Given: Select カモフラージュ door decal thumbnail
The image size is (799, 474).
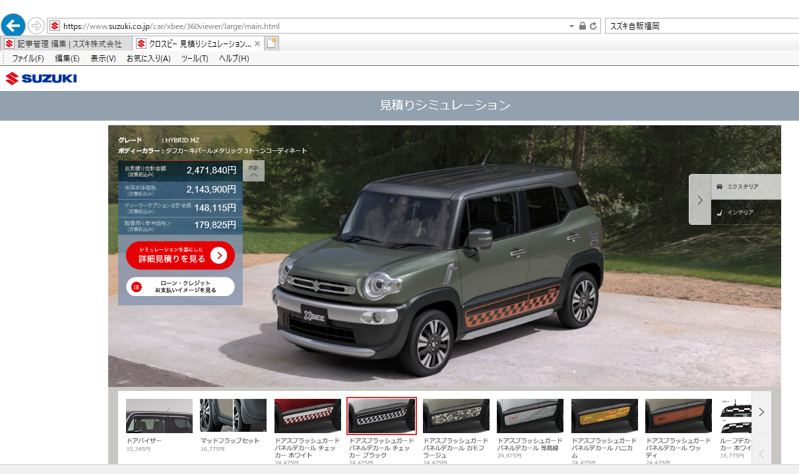Looking at the screenshot, I should [456, 416].
